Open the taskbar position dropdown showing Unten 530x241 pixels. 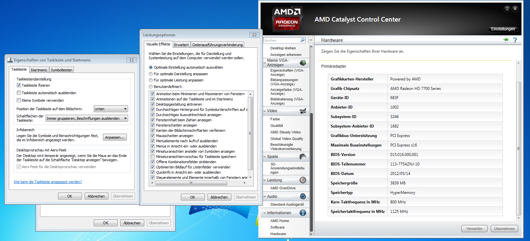coord(111,109)
